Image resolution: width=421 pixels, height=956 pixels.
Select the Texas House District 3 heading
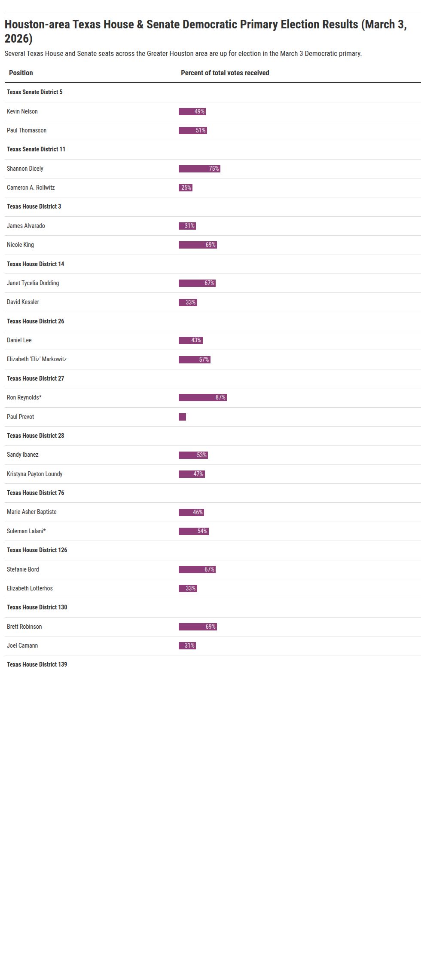pyautogui.click(x=34, y=206)
